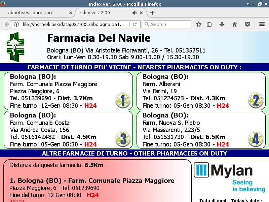Open a new tab with plus button

(152, 13)
